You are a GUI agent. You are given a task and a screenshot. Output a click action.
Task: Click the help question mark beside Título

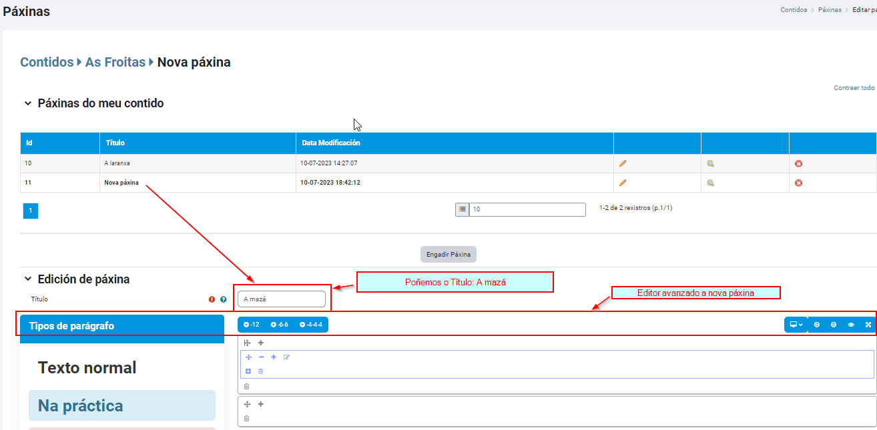point(224,300)
